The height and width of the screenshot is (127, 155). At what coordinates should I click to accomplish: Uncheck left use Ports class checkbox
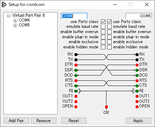pos(103,22)
